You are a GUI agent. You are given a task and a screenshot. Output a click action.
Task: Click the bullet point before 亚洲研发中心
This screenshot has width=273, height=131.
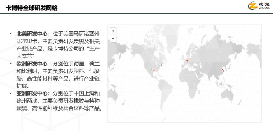click(x=11, y=94)
